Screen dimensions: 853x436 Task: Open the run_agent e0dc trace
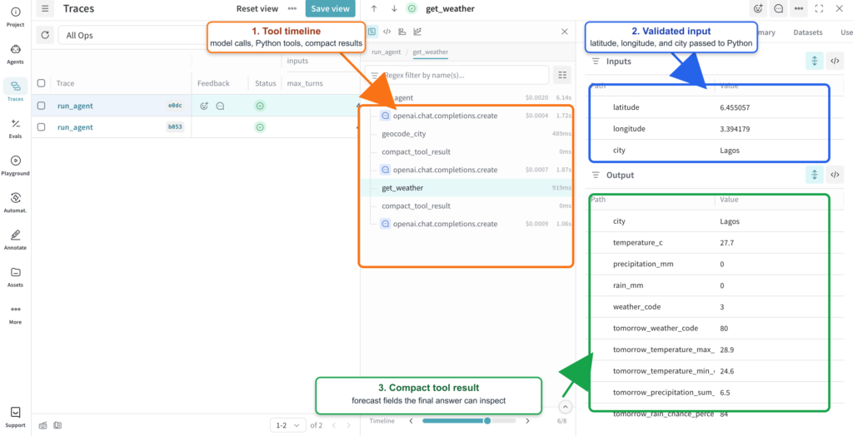(75, 106)
